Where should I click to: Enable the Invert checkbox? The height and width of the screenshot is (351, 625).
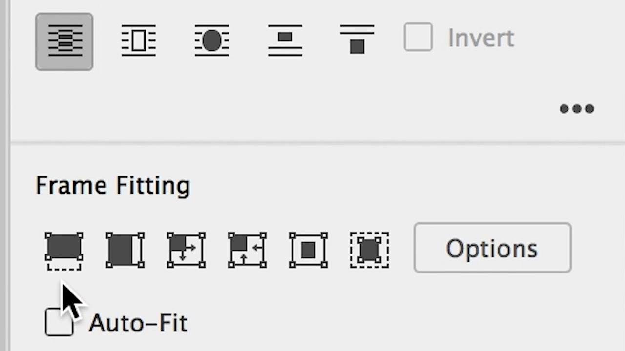(x=418, y=37)
